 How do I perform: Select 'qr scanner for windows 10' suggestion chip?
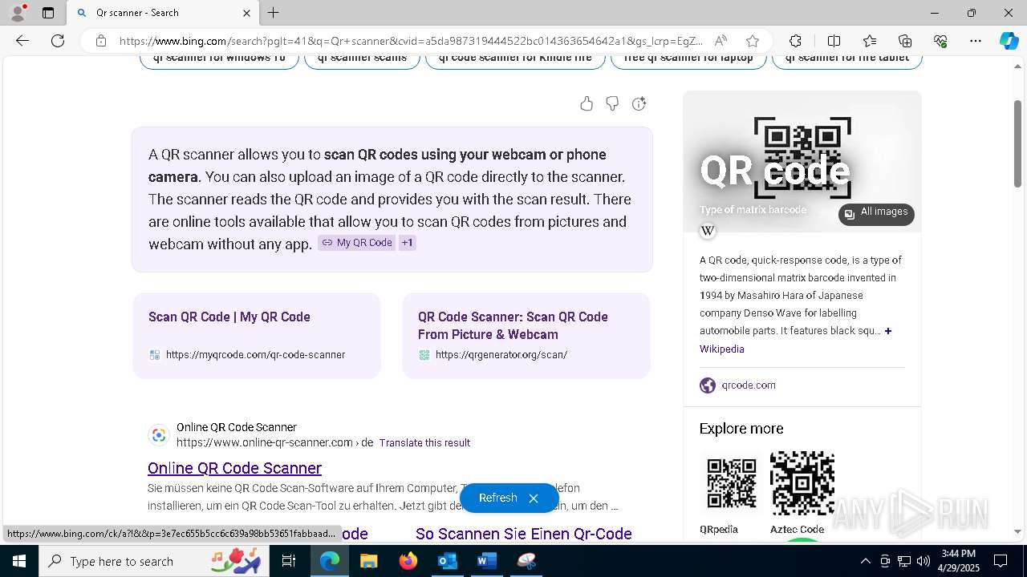point(219,59)
